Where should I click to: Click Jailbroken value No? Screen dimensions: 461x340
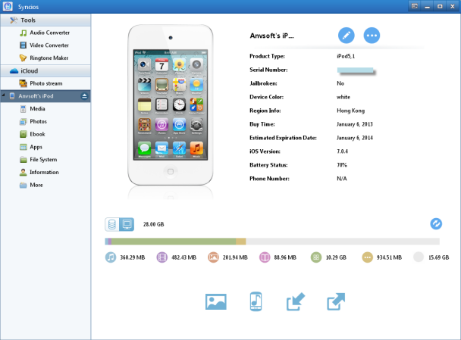click(340, 83)
